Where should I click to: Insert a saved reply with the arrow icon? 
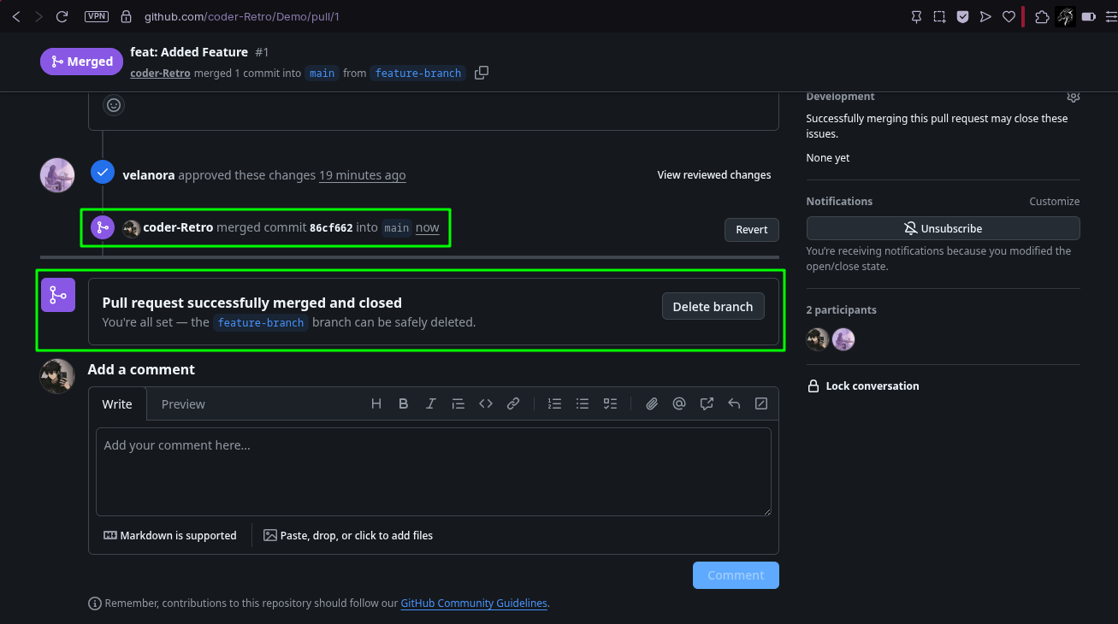pyautogui.click(x=734, y=404)
